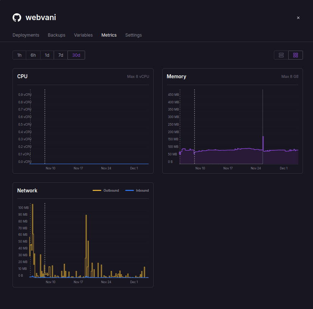Click the '100 MB' axis label in Network chart
This screenshot has height=309, width=313.
tap(23, 207)
